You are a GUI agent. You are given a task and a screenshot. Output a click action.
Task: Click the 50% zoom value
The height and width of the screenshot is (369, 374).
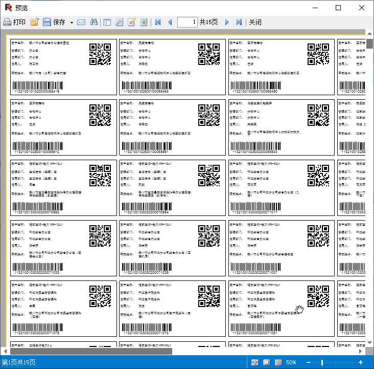291,362
